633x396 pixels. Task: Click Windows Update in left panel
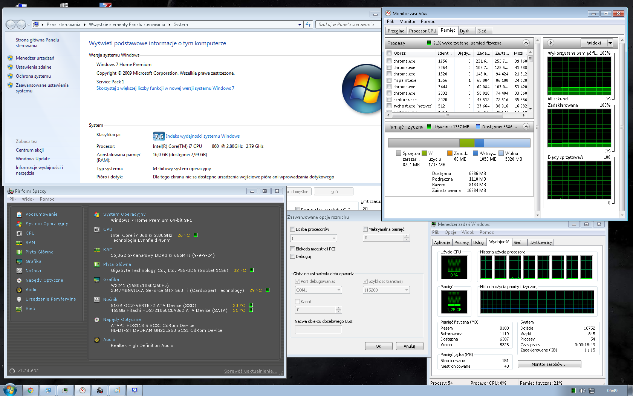click(x=32, y=158)
